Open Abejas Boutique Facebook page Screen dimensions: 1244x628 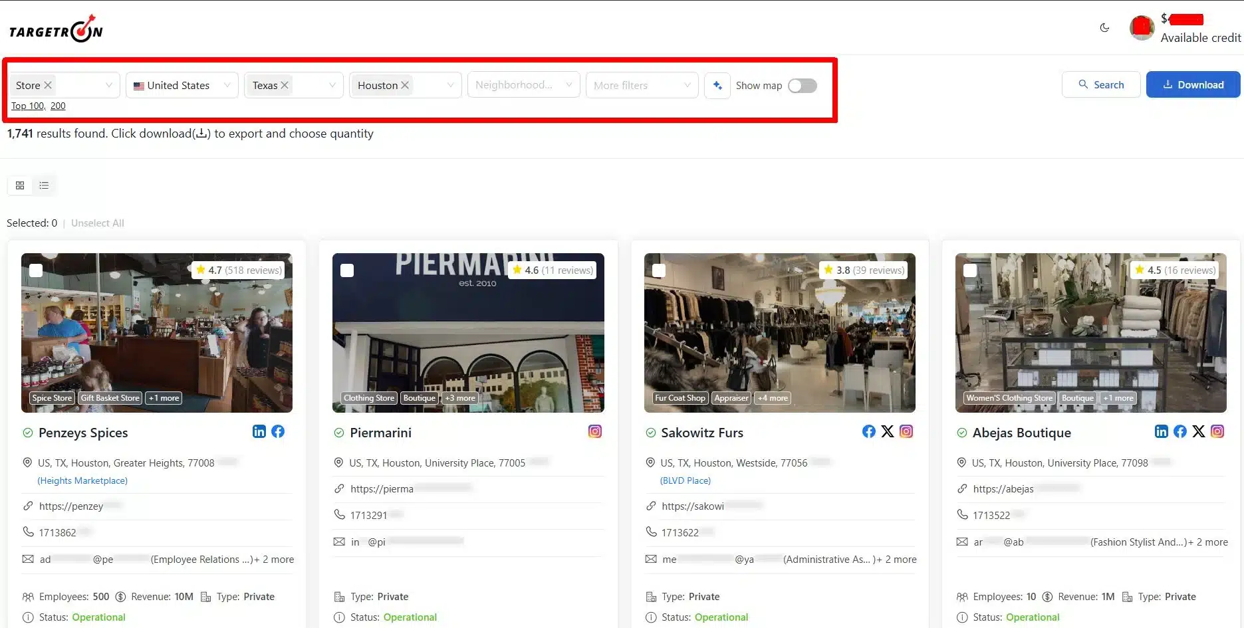coord(1180,431)
